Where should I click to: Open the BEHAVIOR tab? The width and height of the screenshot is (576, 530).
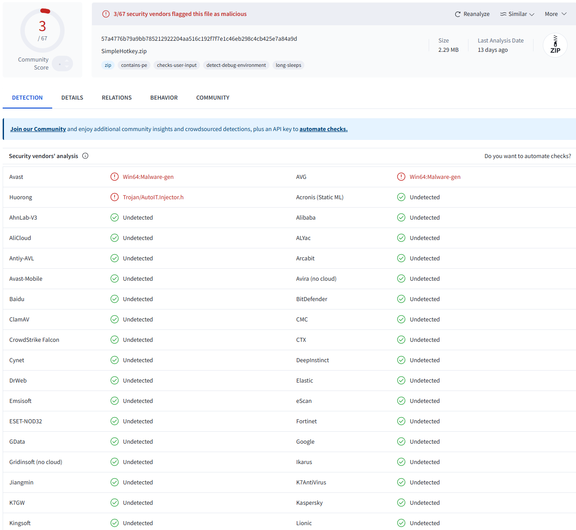point(164,98)
